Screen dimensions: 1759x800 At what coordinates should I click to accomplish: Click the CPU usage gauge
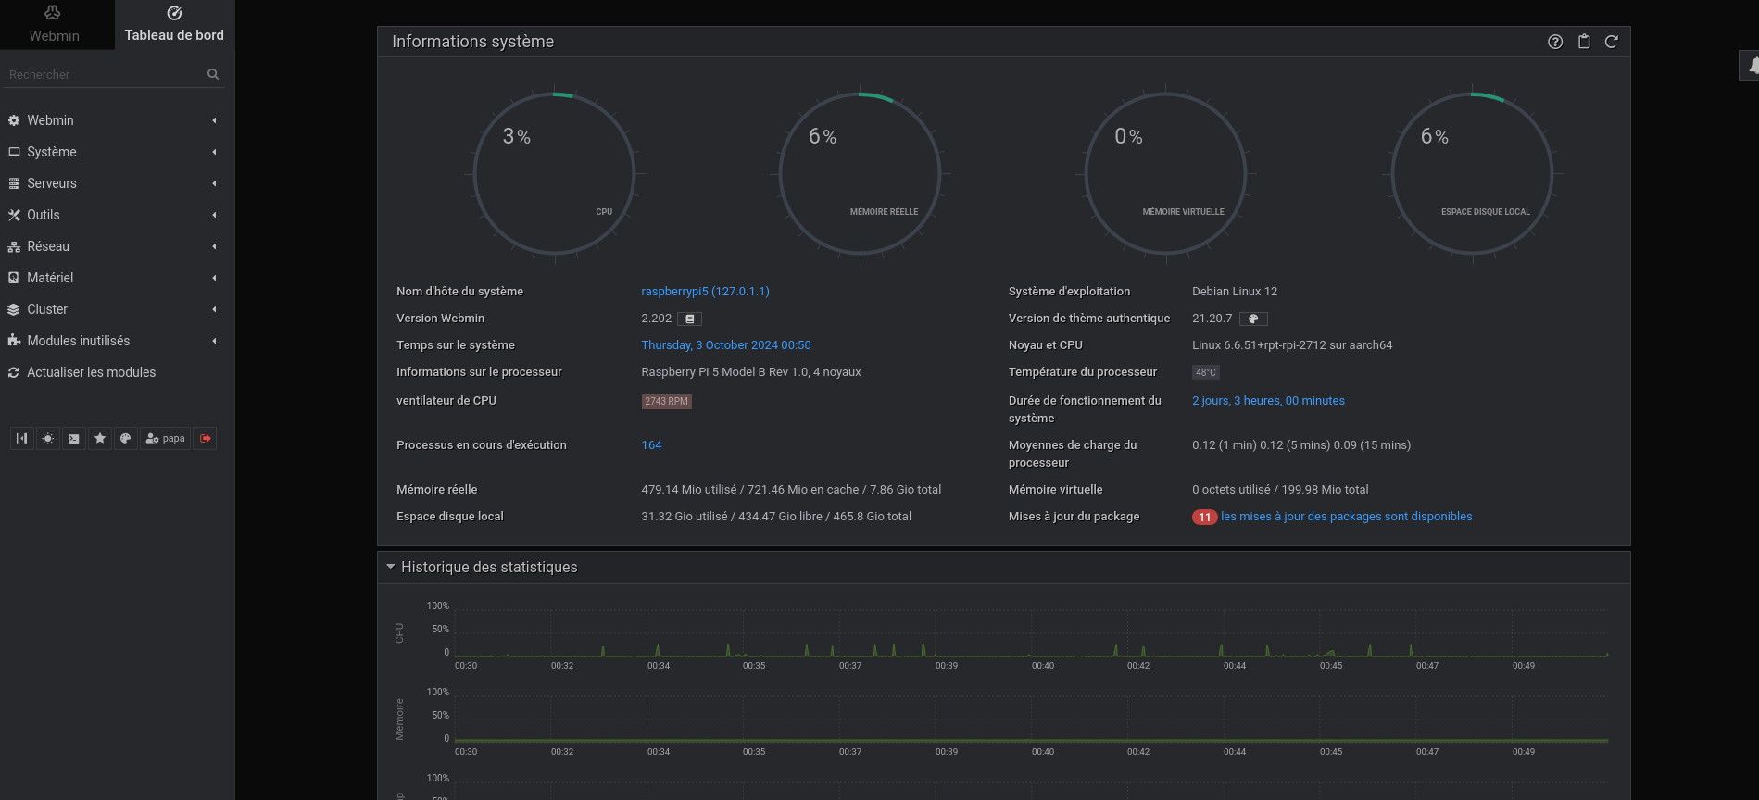(554, 173)
